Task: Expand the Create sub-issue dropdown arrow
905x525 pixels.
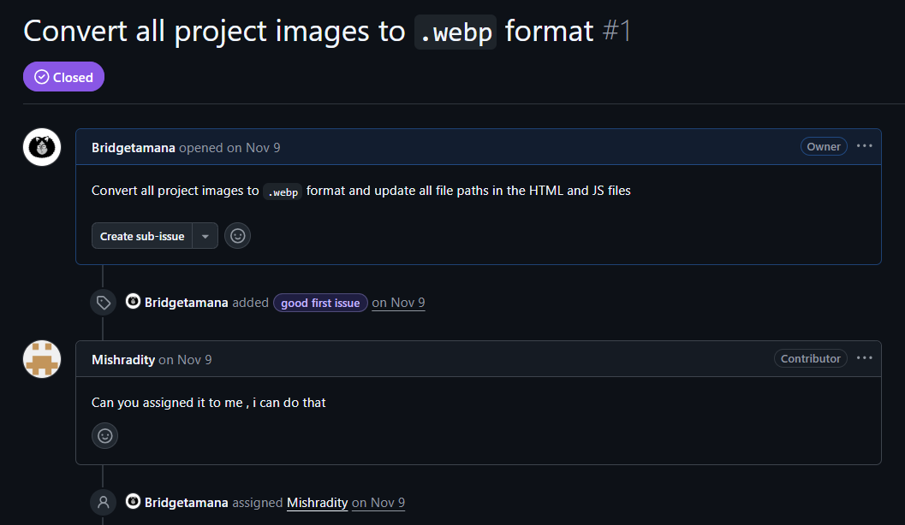Action: (x=205, y=236)
